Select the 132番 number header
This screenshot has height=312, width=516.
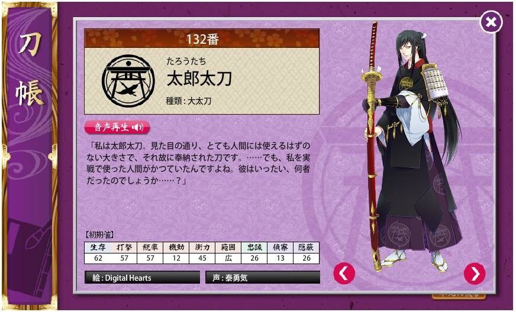point(202,39)
